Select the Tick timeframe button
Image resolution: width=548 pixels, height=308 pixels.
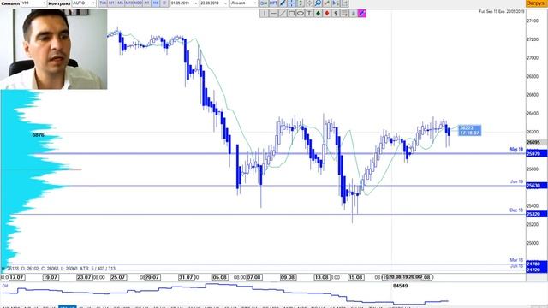[103, 3]
